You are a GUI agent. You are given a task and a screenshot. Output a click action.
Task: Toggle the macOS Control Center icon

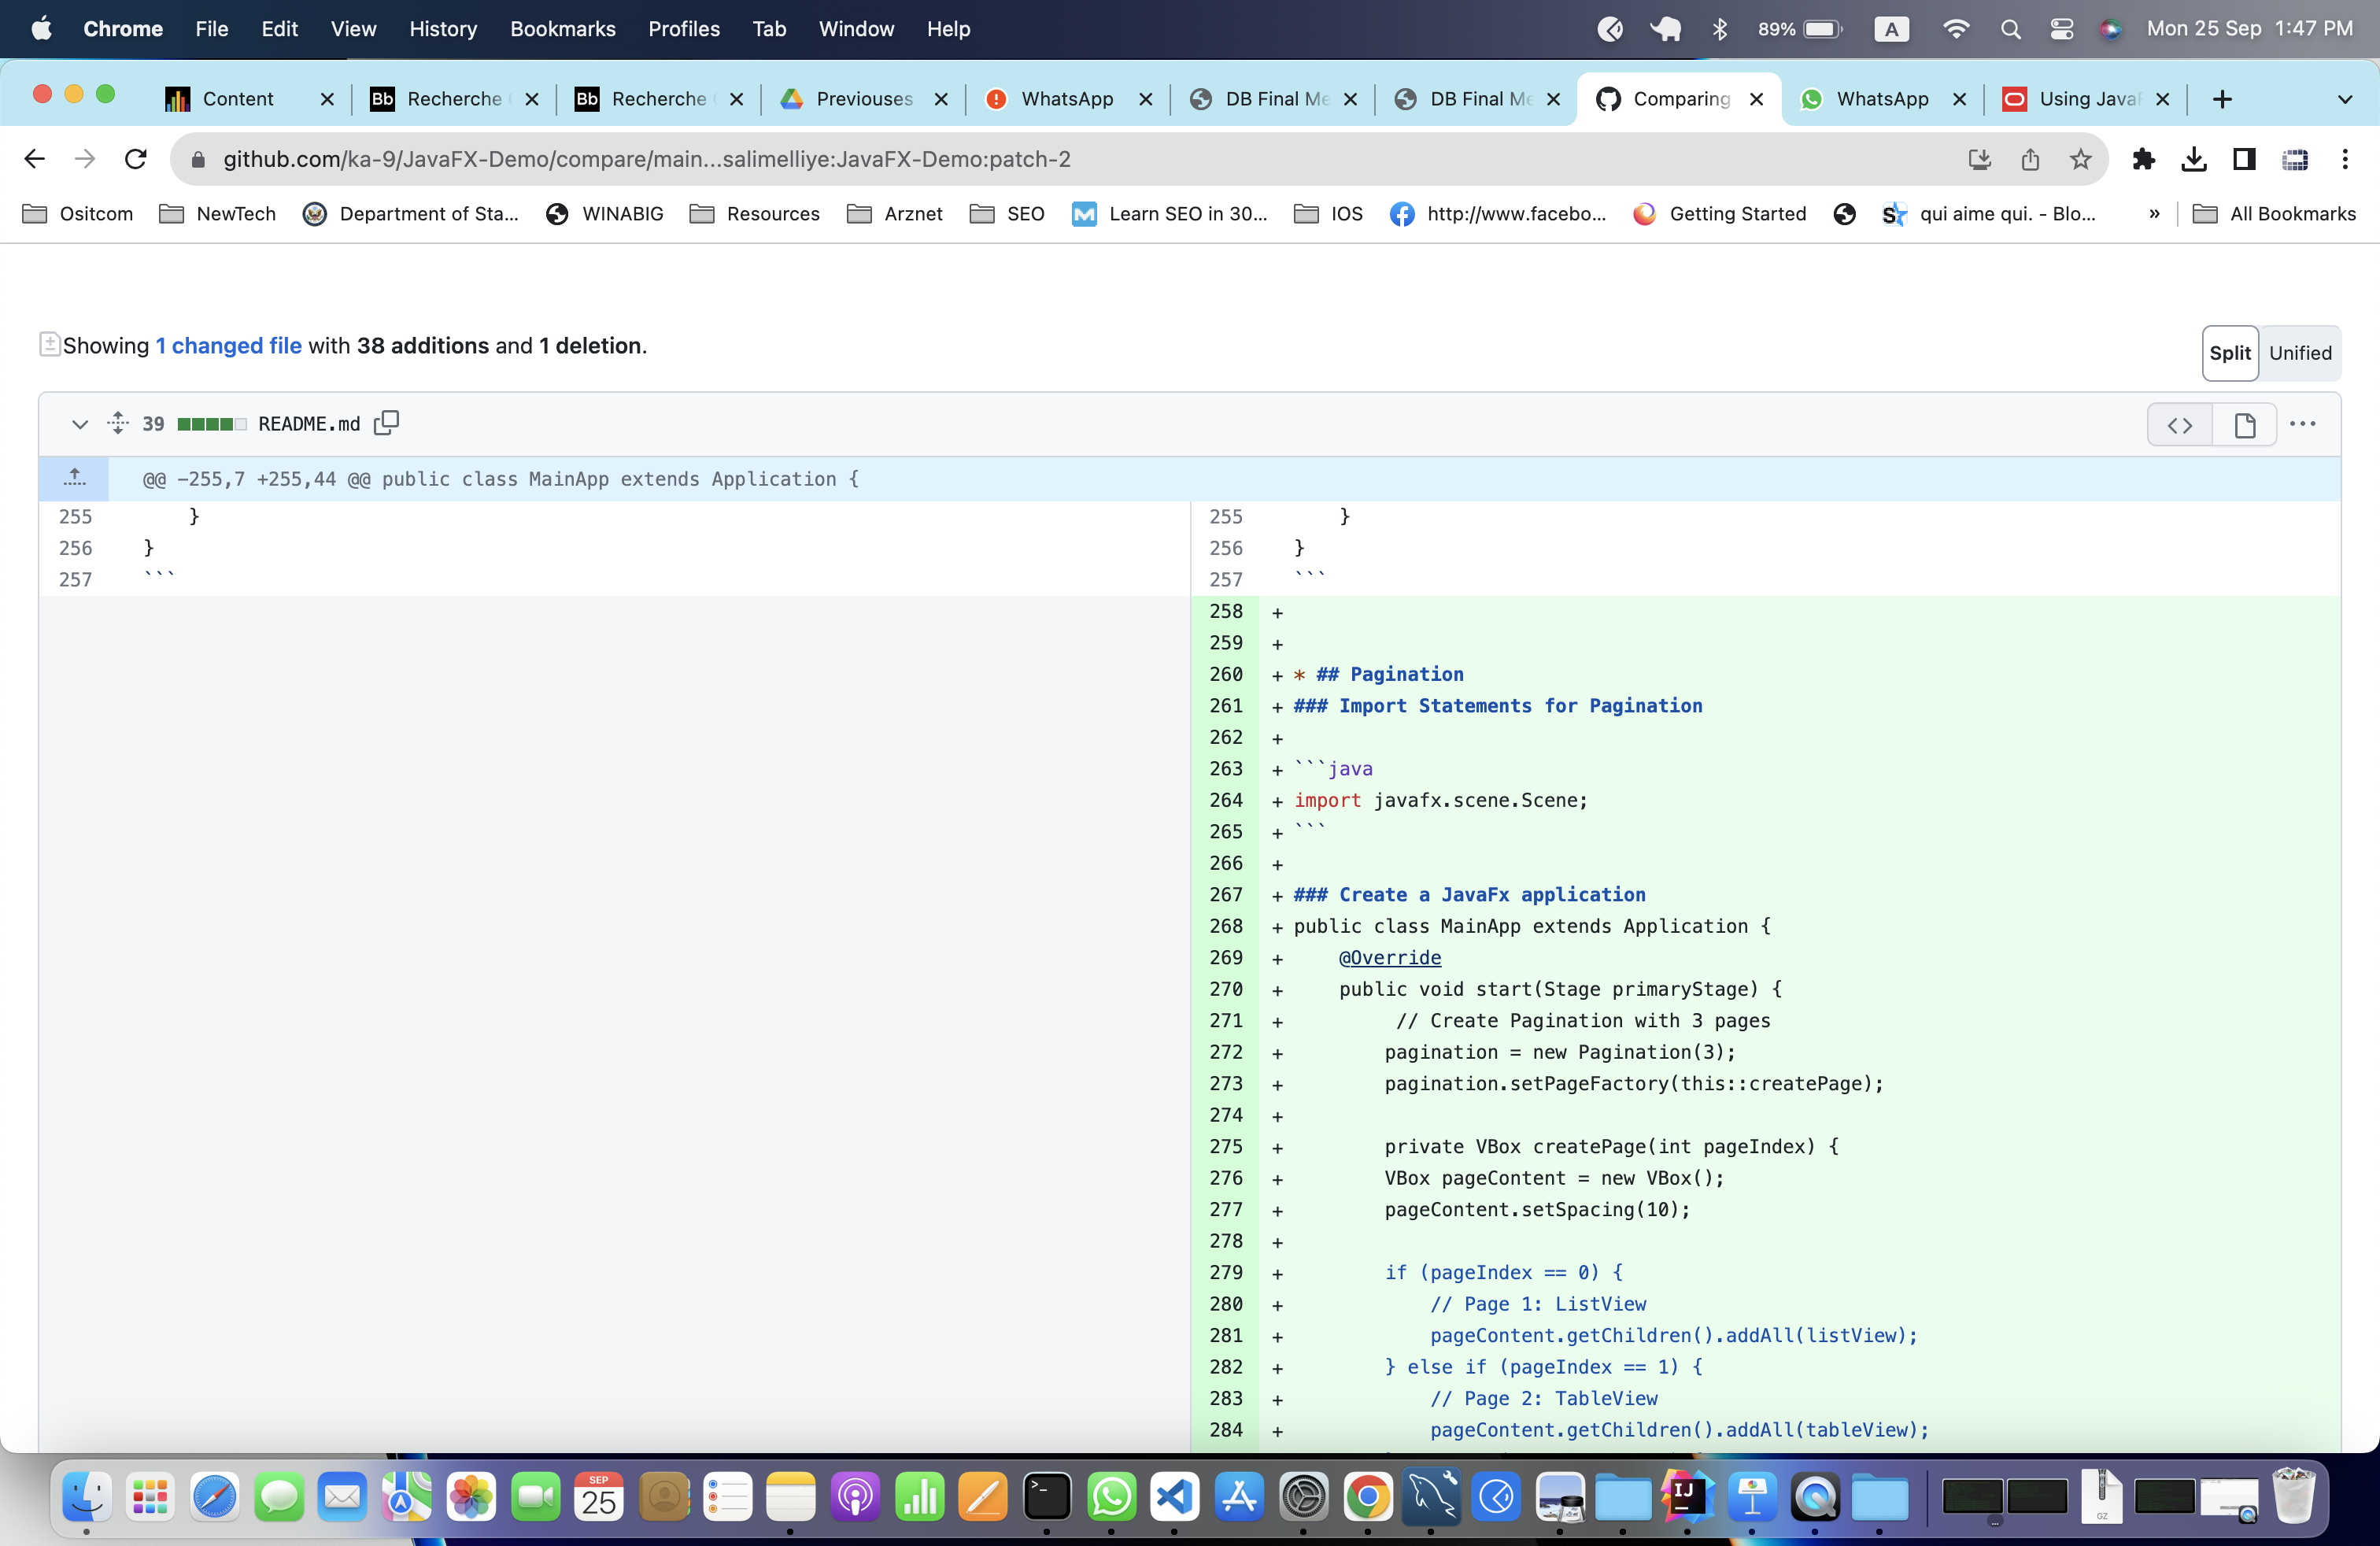[x=2061, y=29]
